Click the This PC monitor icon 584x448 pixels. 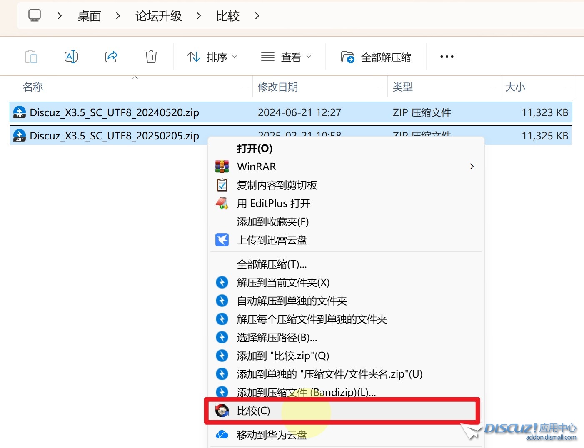(x=35, y=16)
